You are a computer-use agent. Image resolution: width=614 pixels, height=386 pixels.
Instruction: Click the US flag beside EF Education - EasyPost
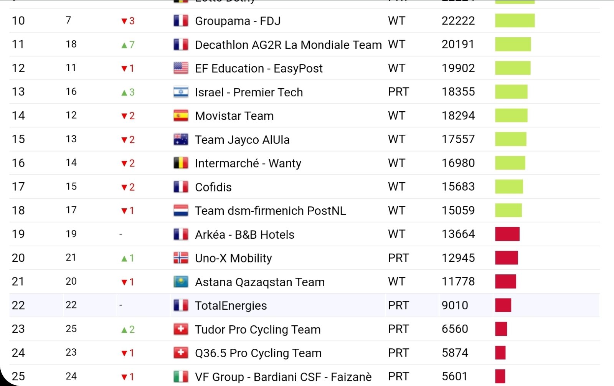181,68
